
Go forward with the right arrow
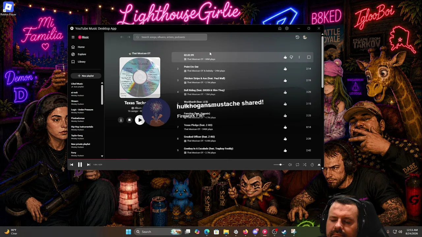coord(129,37)
